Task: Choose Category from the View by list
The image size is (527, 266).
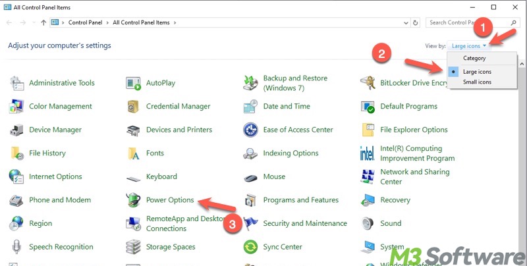Action: [474, 59]
